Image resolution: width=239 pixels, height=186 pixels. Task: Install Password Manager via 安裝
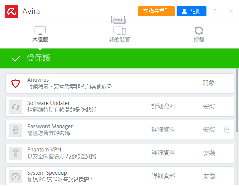[209, 130]
